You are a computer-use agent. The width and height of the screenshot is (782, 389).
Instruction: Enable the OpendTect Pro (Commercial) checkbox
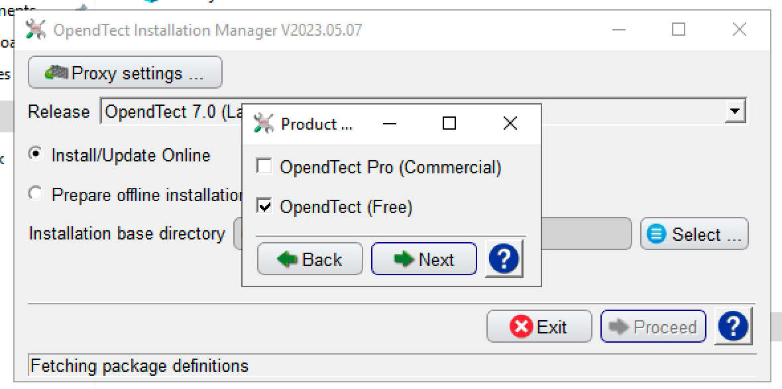(264, 167)
